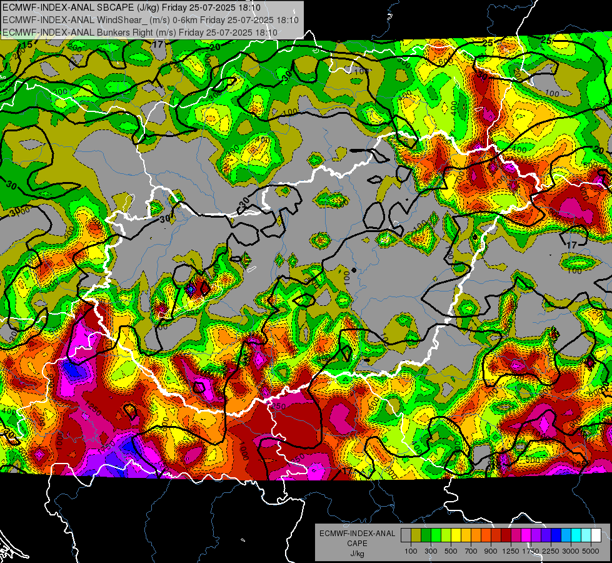
Task: Click the Bunkers Right (m/s) header line
Action: (x=140, y=33)
